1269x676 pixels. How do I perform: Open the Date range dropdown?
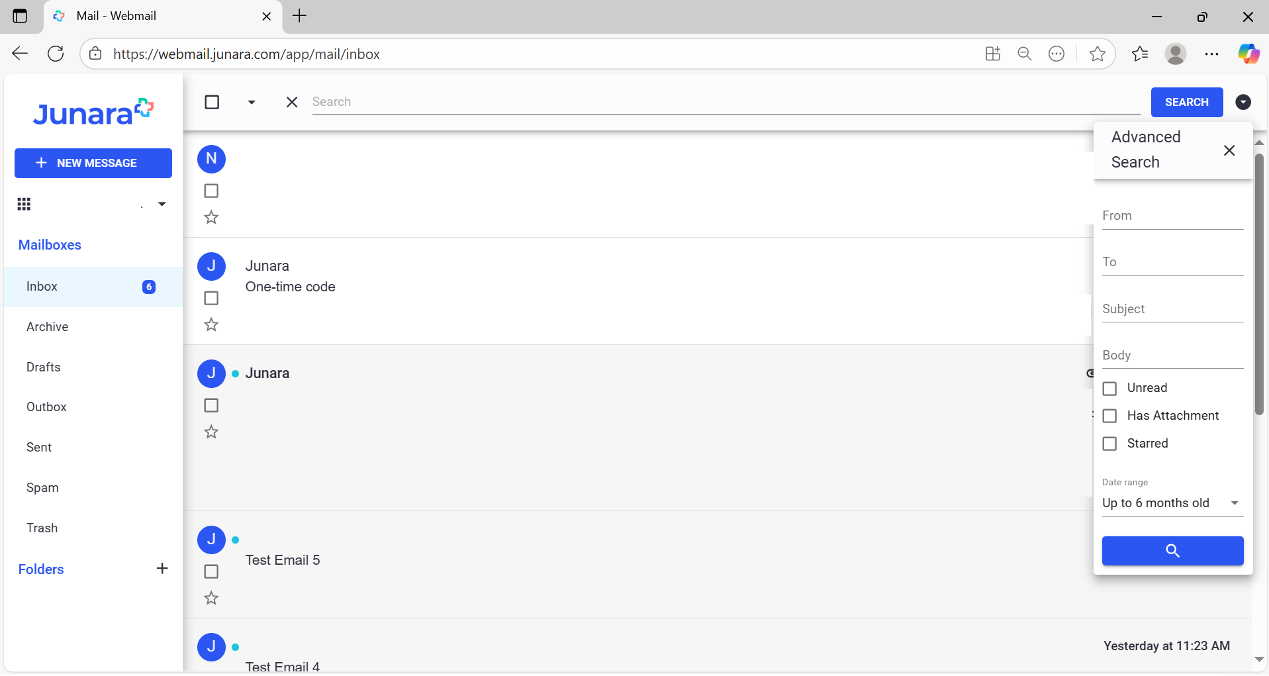point(1172,503)
